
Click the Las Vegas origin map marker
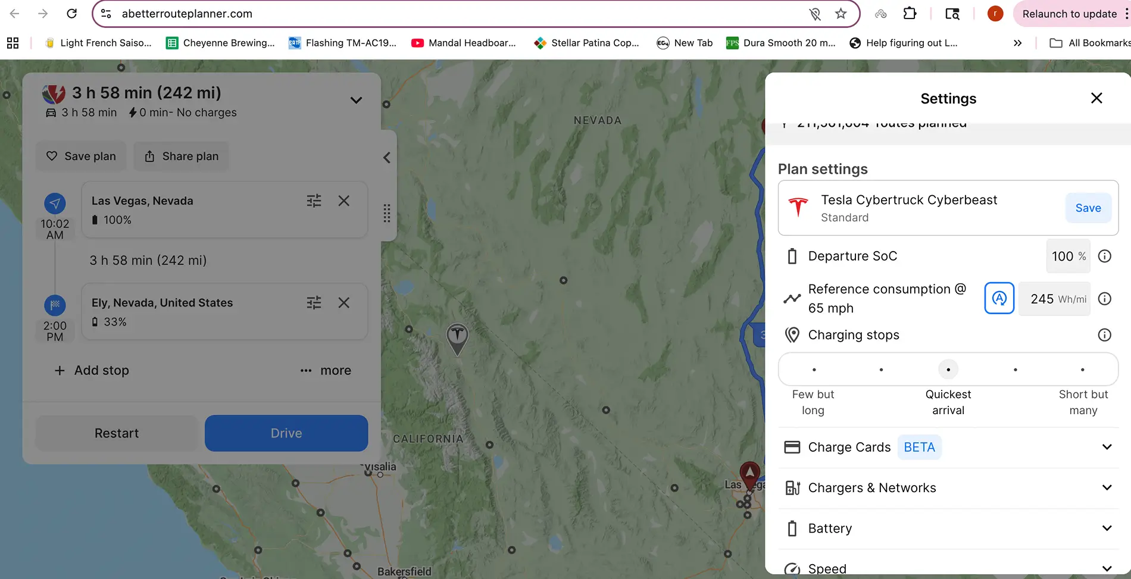coord(749,475)
